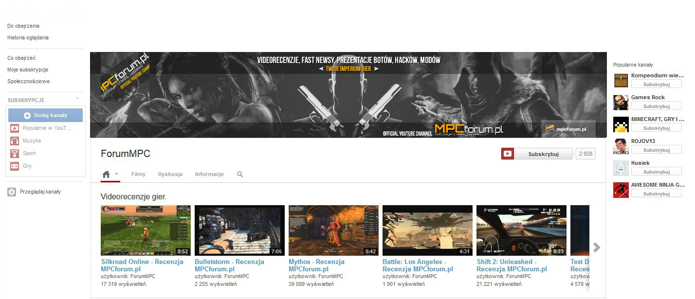Screen dimensions: 695x299
Task: Click the plus icon on Dodaj kanały
Action: pyautogui.click(x=27, y=115)
